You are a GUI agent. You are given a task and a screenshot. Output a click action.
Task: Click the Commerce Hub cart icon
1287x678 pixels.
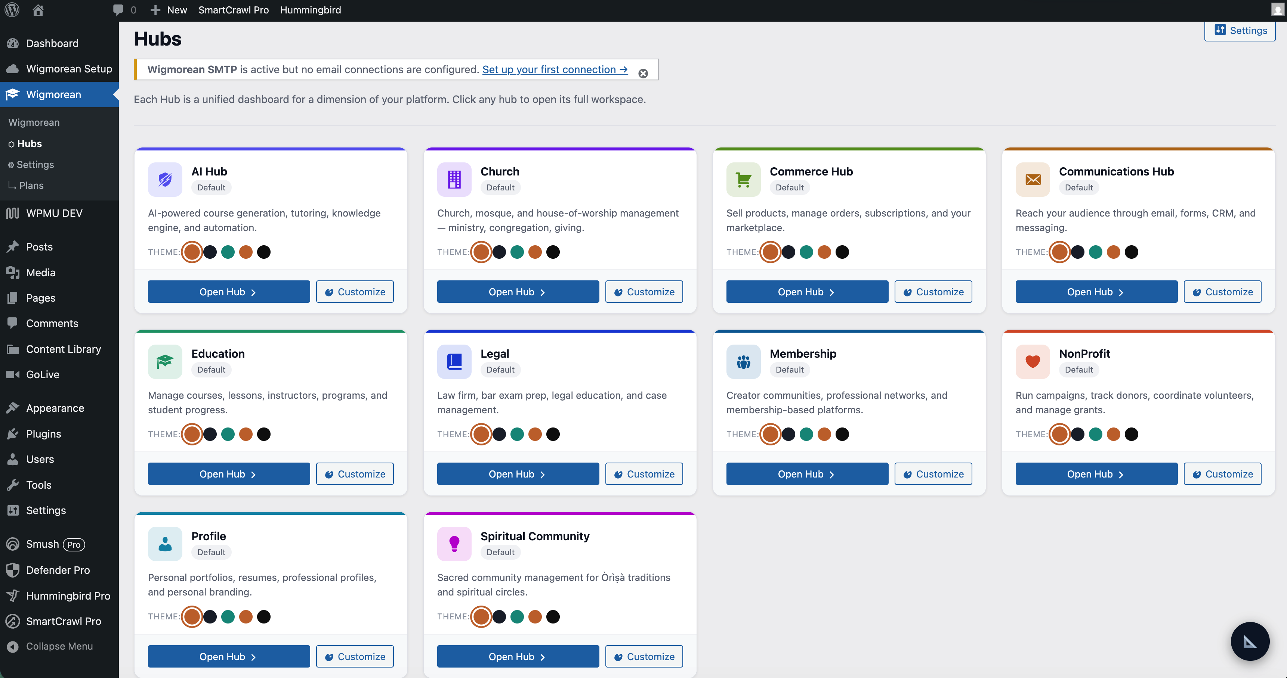coord(743,179)
